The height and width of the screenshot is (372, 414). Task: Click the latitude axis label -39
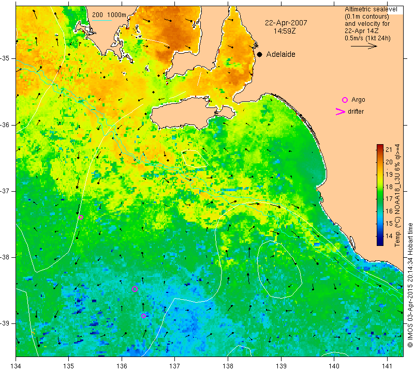pyautogui.click(x=5, y=323)
